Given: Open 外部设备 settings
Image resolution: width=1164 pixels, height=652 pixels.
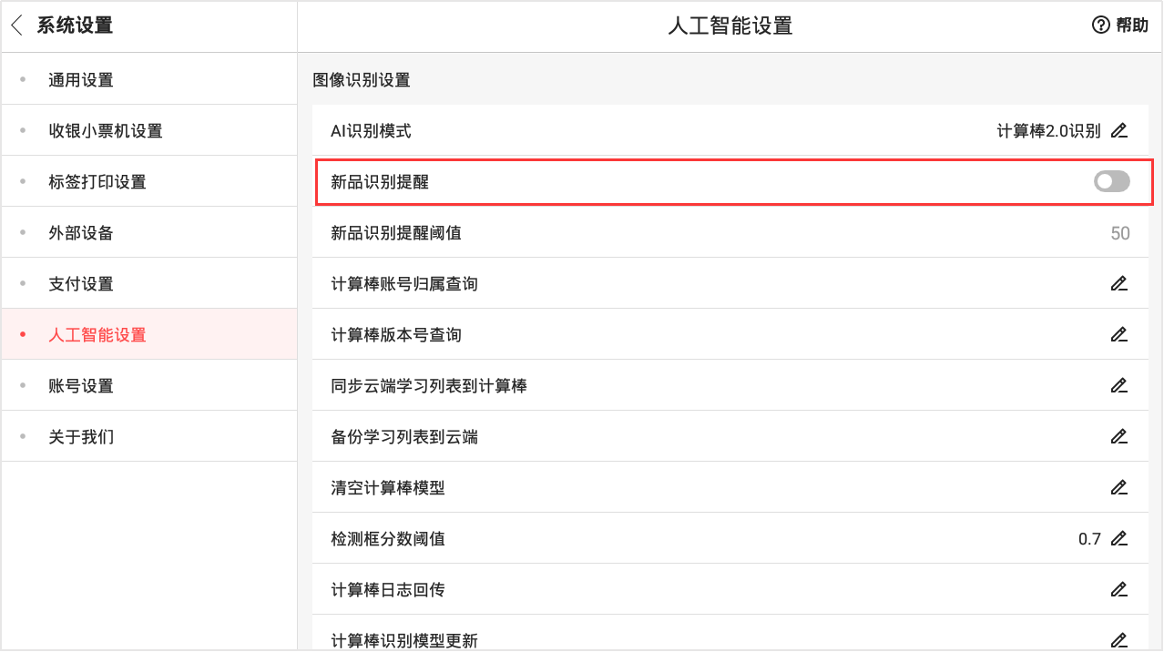Looking at the screenshot, I should (81, 233).
